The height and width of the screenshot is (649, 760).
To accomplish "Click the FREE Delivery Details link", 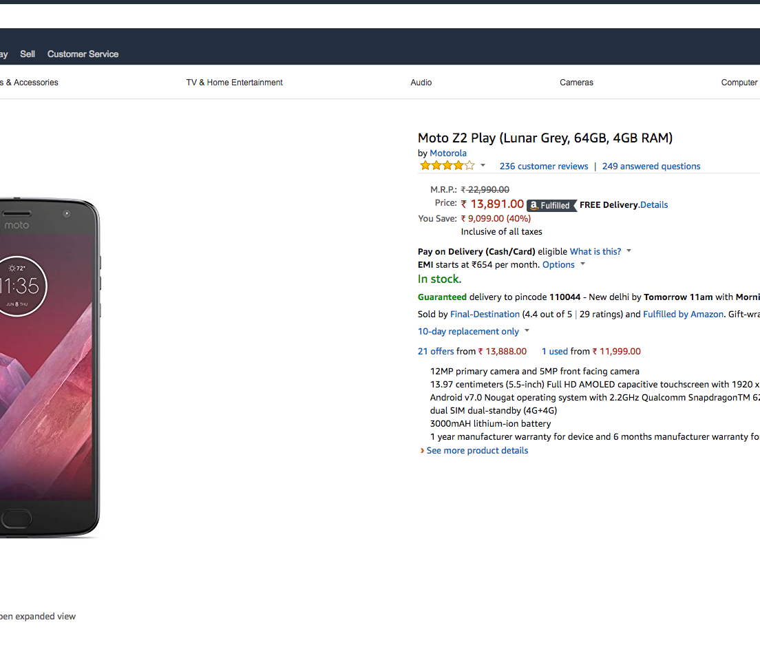I will pos(654,205).
